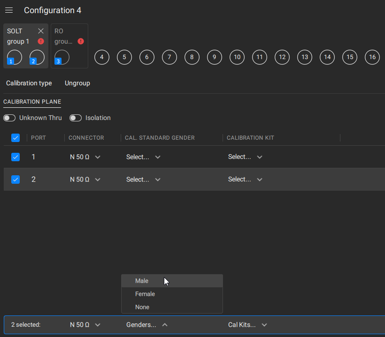Select port circle 3 in the RO group
385x337 pixels.
click(61, 57)
